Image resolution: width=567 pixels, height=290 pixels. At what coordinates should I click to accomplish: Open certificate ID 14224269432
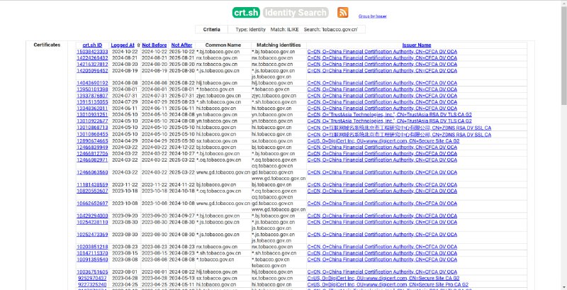[92, 57]
